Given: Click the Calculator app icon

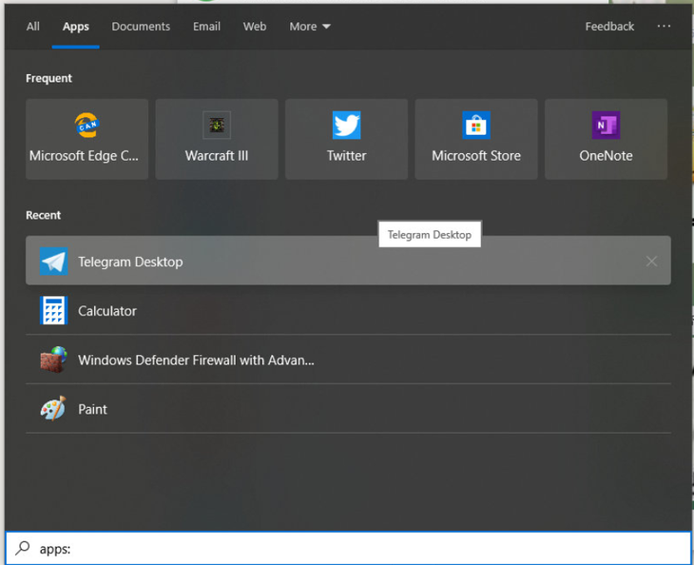Looking at the screenshot, I should click(x=53, y=310).
